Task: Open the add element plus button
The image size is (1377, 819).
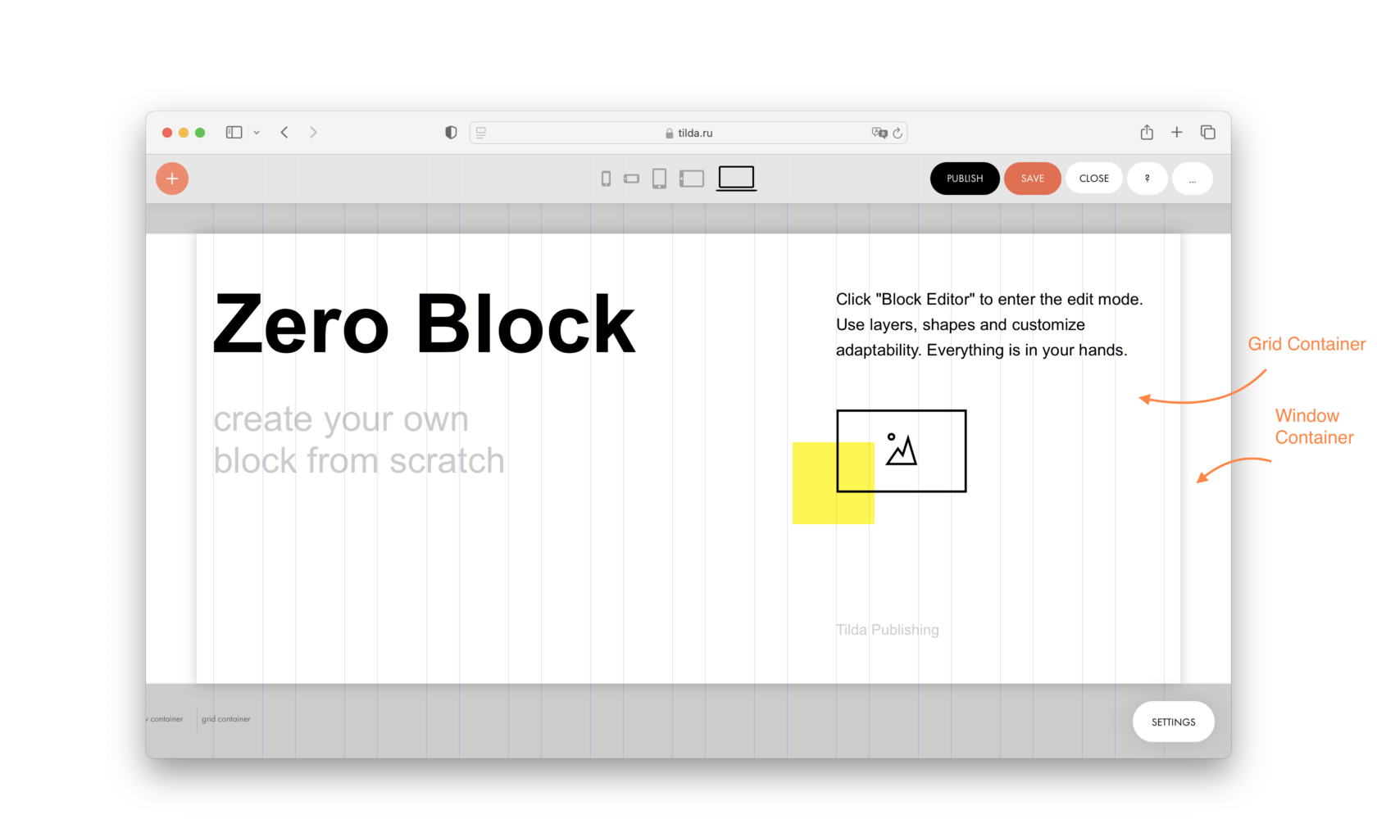Action: point(171,178)
